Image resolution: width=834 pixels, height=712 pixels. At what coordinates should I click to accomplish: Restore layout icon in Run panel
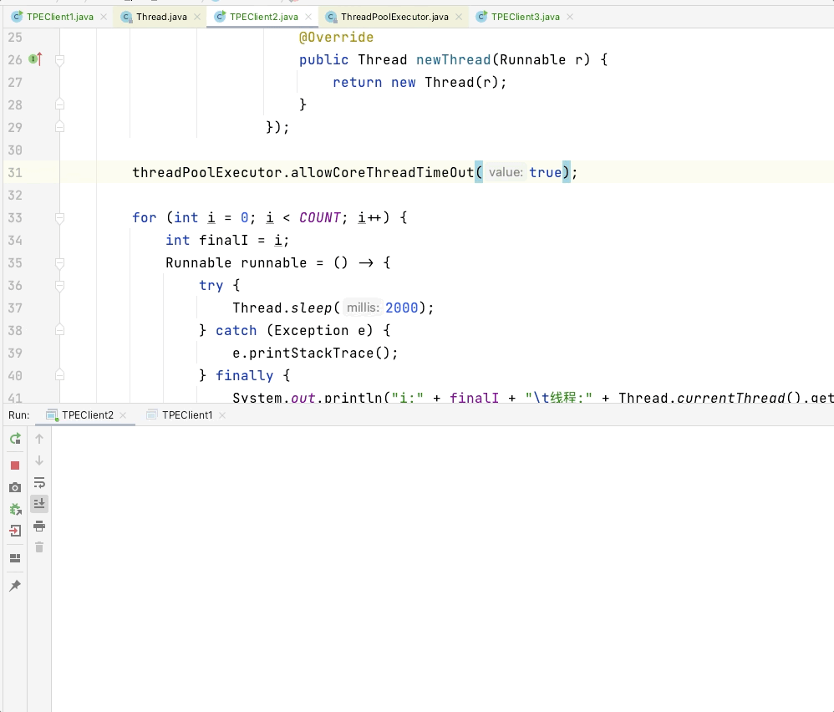click(15, 557)
